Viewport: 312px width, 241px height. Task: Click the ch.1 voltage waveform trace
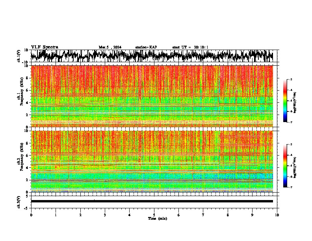click(152, 56)
